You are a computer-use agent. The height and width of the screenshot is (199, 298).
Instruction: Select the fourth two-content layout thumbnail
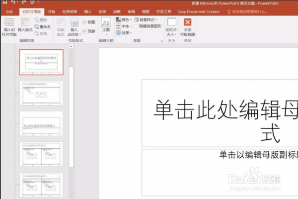coord(41,154)
